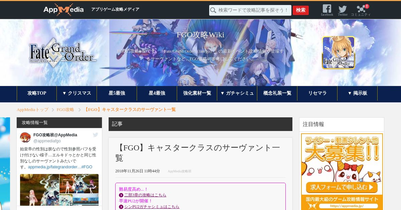
Task: Click the 記事 section header
Action: (x=200, y=124)
